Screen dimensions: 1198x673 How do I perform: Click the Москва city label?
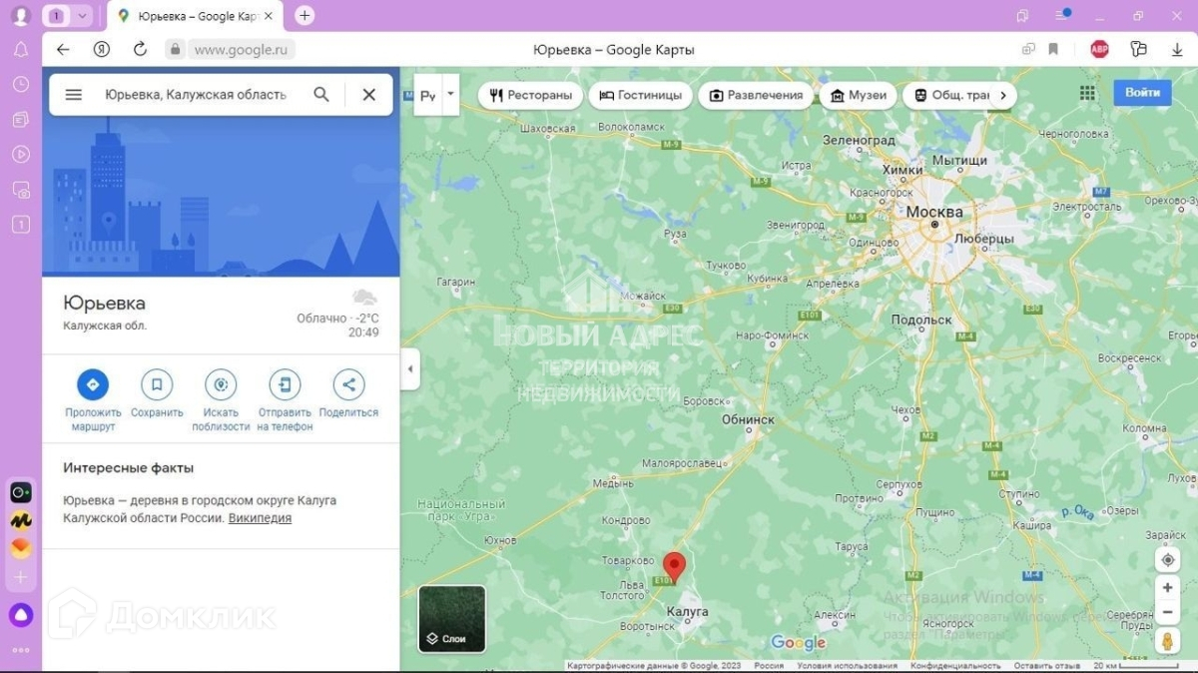pyautogui.click(x=934, y=212)
